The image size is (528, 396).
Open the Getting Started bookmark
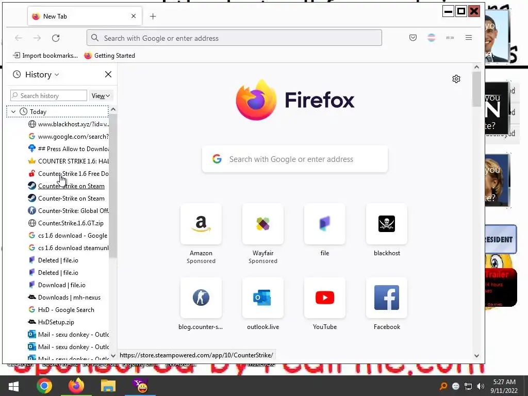point(110,56)
